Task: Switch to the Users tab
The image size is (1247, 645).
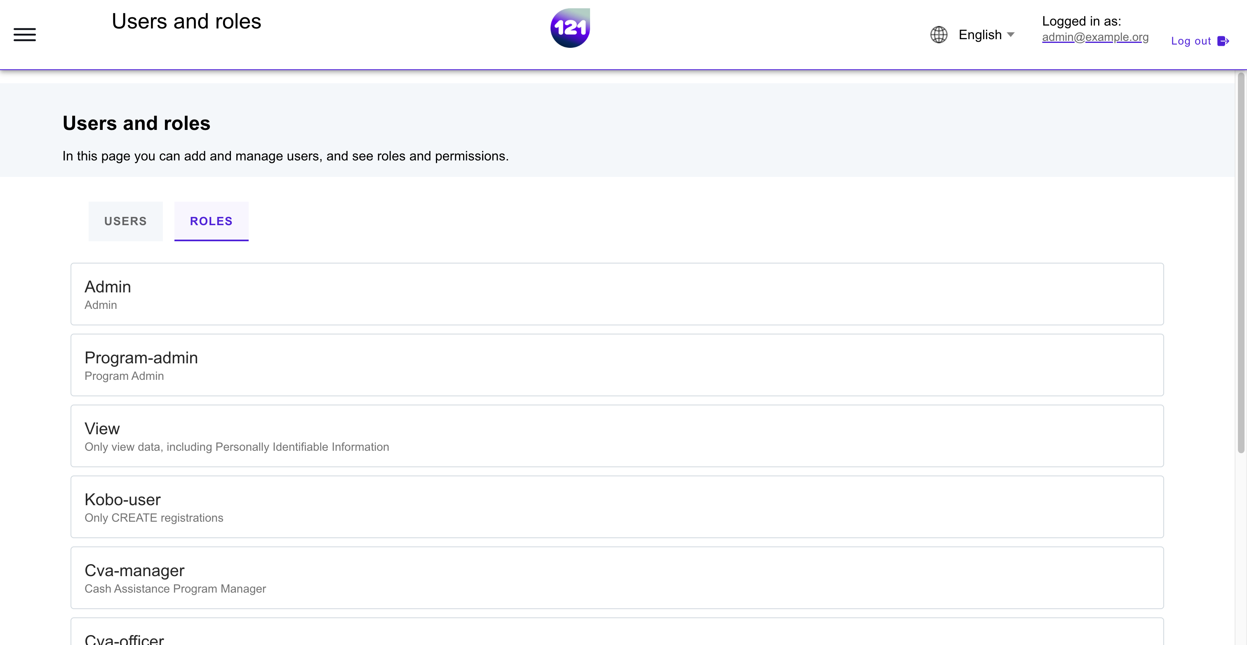Action: [x=125, y=221]
